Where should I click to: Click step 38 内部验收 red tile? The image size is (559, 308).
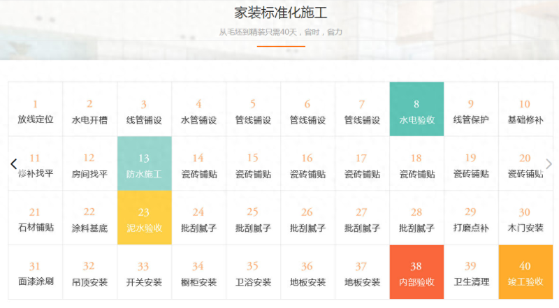(416, 272)
